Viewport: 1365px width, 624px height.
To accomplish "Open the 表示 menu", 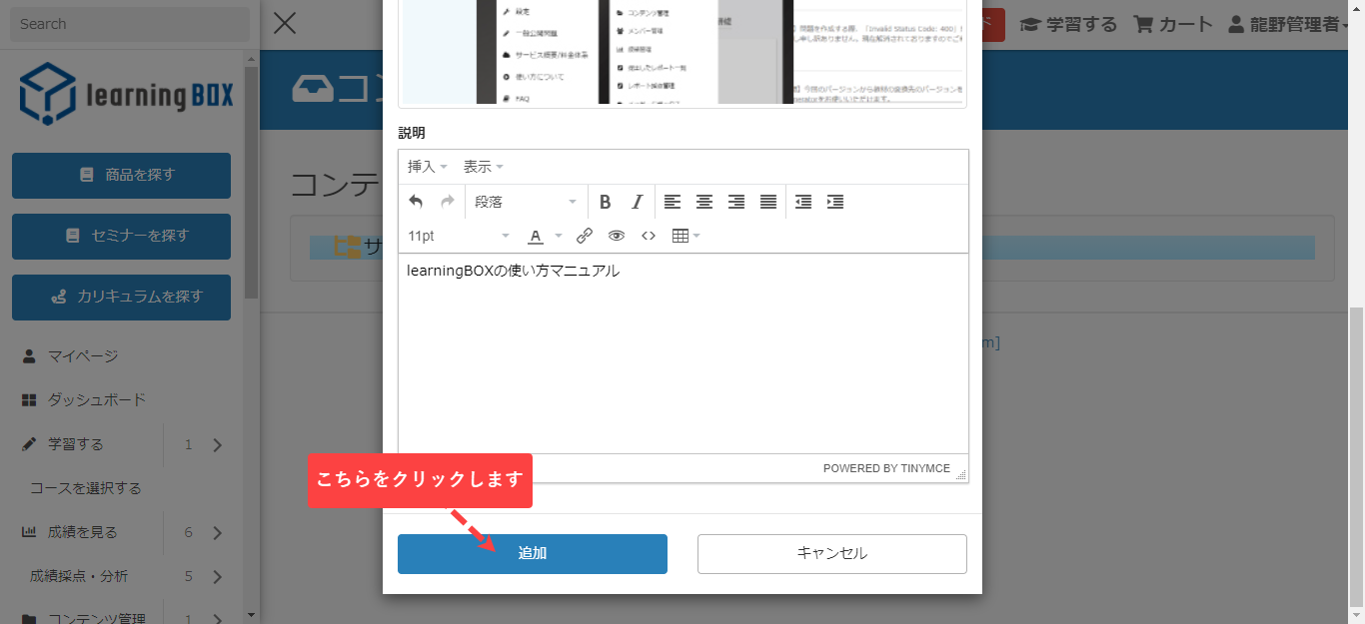I will (x=483, y=167).
